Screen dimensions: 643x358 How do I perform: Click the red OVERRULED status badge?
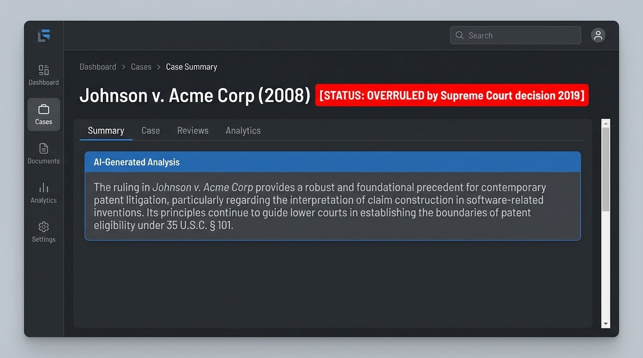click(452, 95)
